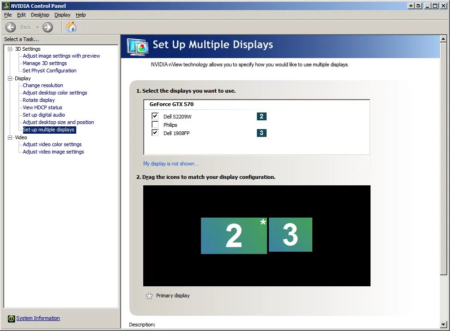Click the number 3 badge beside Dell 1908FP
The image size is (450, 331).
261,133
